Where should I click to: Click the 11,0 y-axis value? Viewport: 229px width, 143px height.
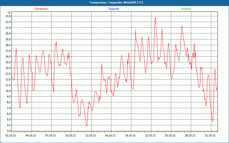8,85
